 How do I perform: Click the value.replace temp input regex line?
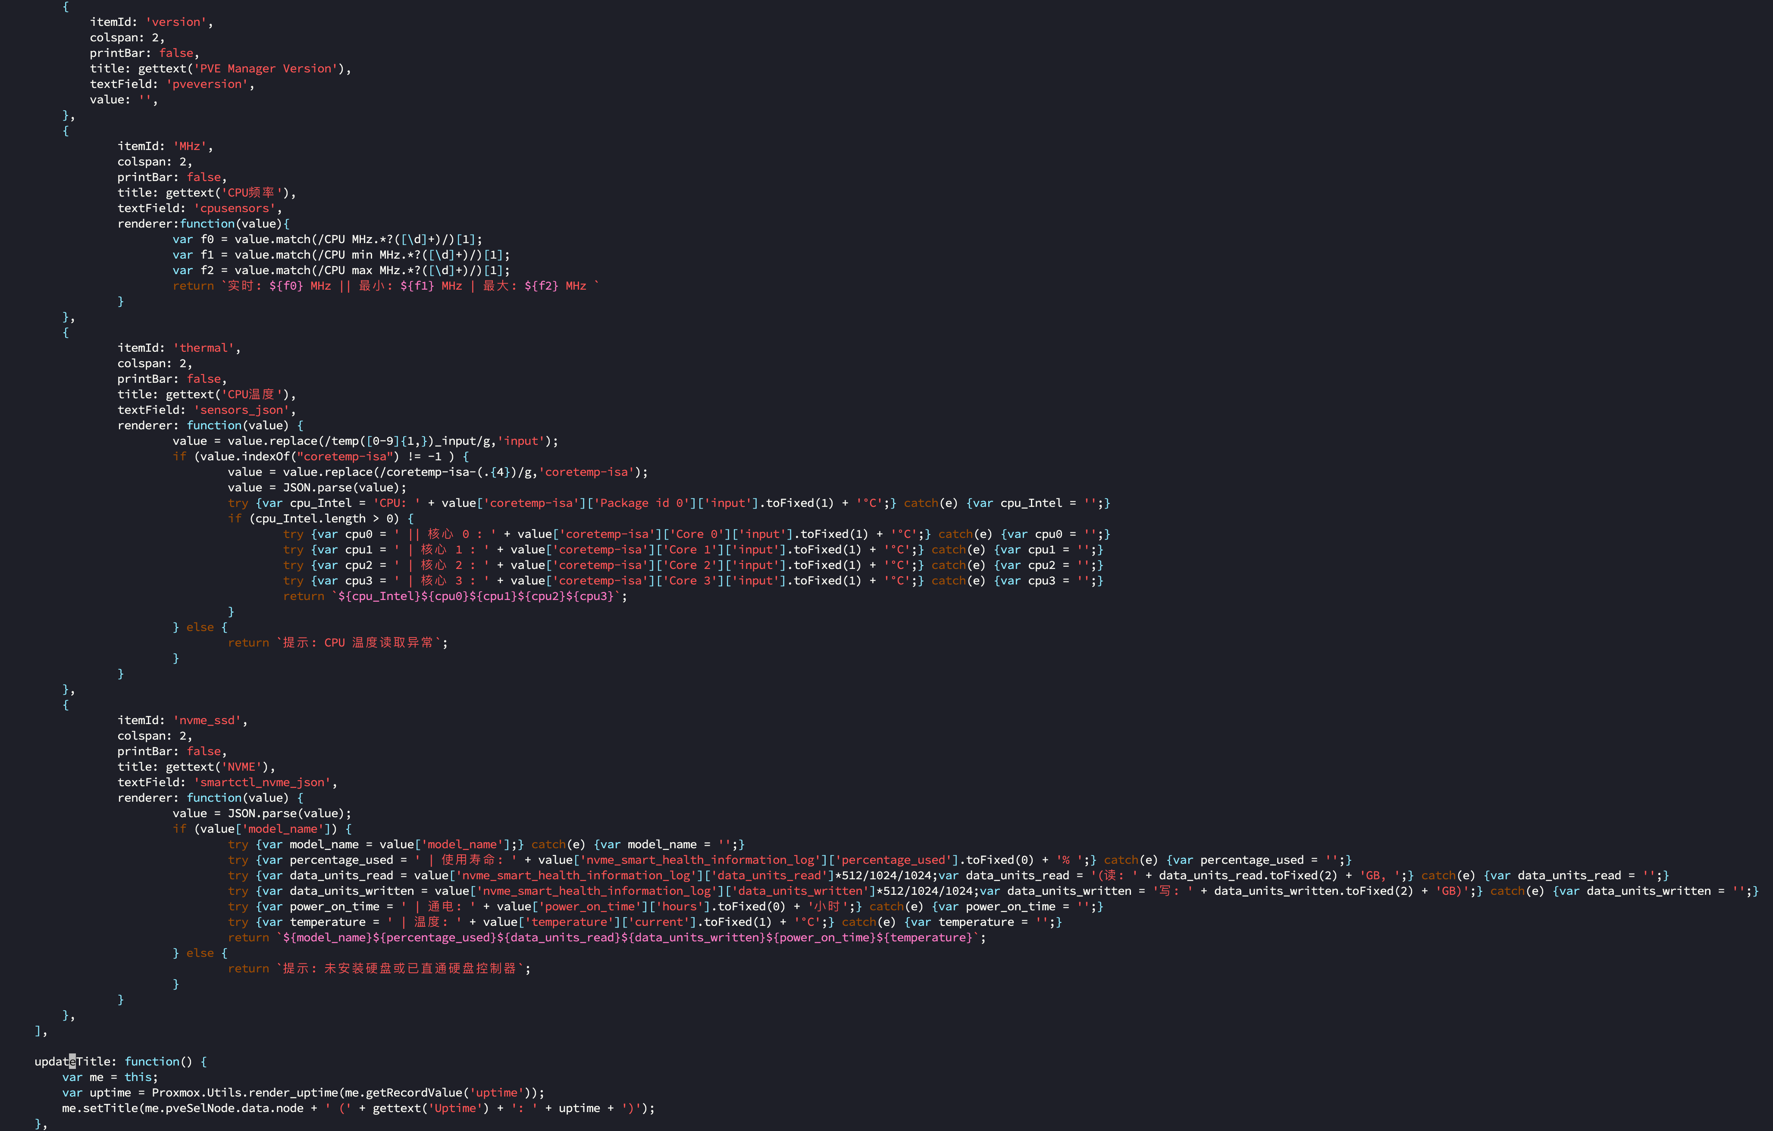point(365,441)
